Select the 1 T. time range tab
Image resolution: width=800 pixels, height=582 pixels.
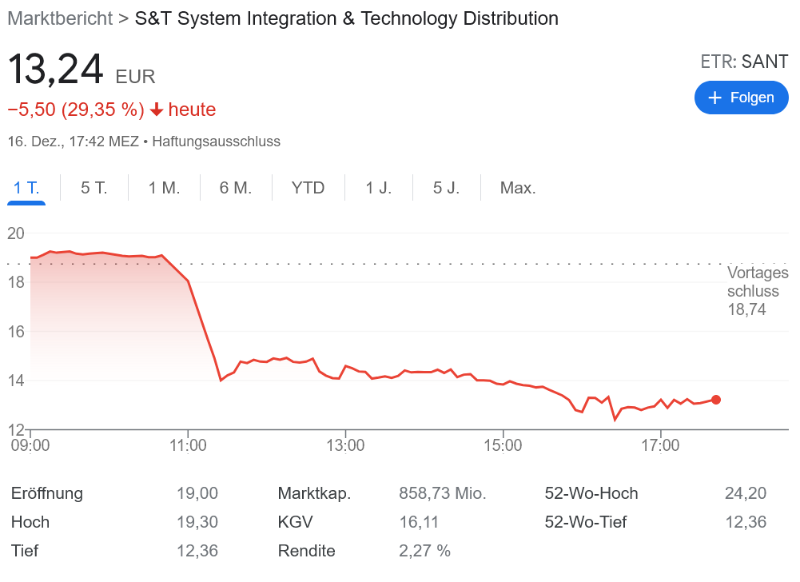tap(26, 188)
